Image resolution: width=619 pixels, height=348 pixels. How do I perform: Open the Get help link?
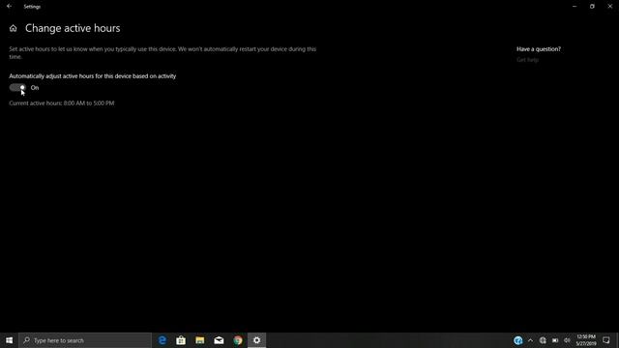pyautogui.click(x=527, y=60)
